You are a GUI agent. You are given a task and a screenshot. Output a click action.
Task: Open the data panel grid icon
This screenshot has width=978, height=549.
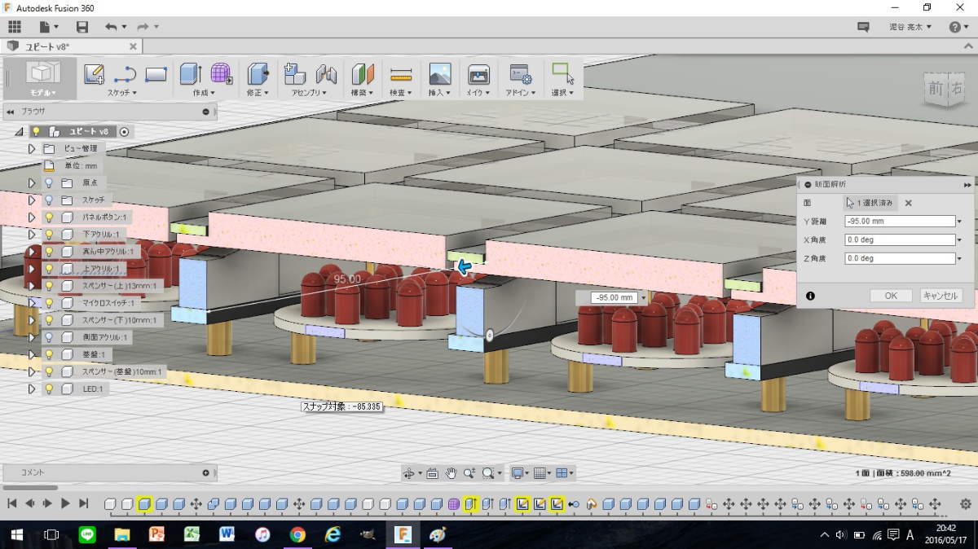pos(14,27)
